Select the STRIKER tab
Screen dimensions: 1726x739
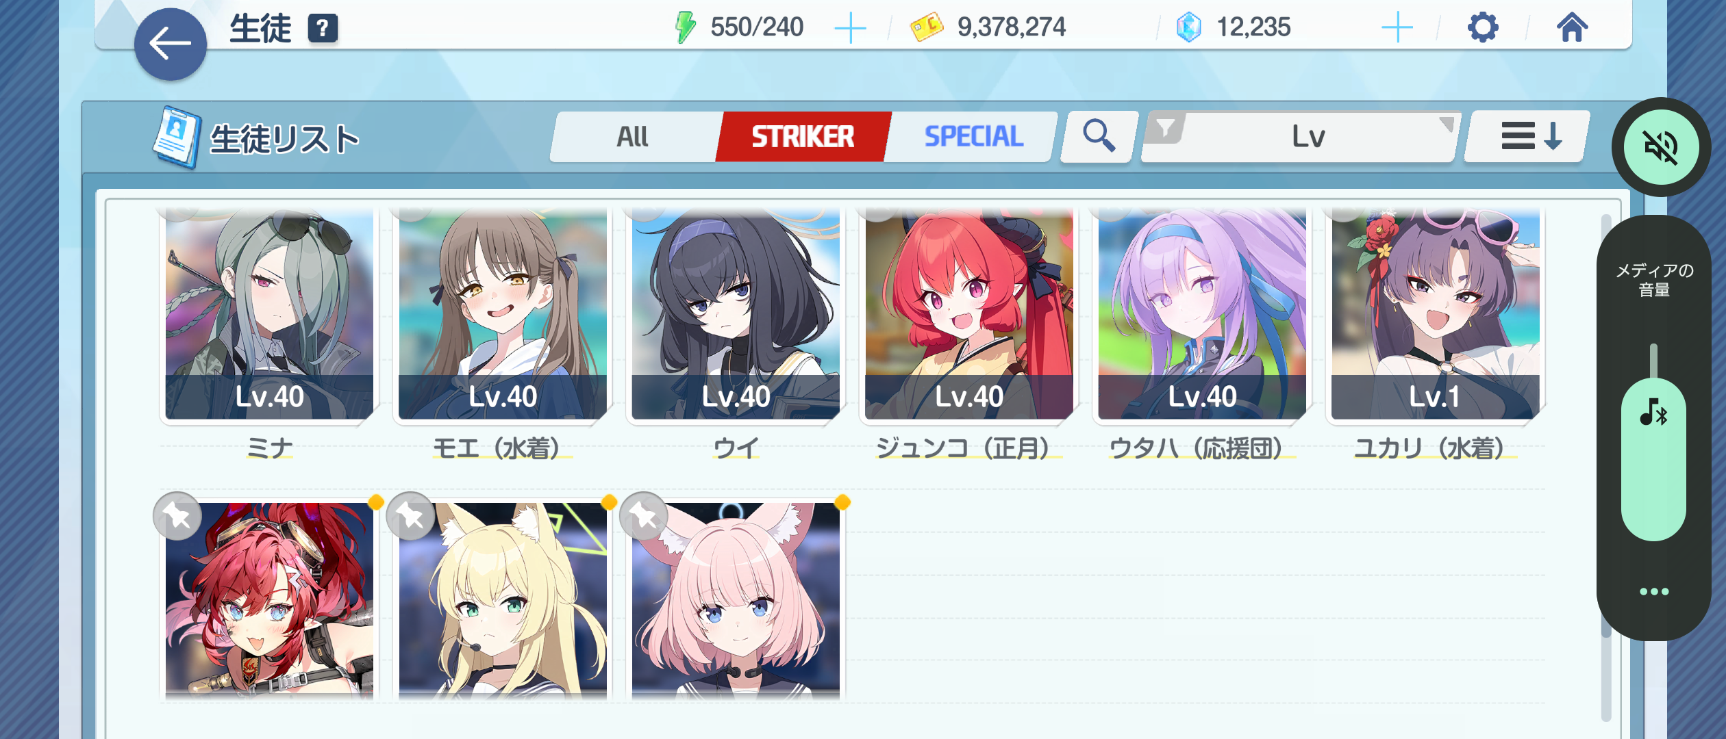tap(803, 136)
